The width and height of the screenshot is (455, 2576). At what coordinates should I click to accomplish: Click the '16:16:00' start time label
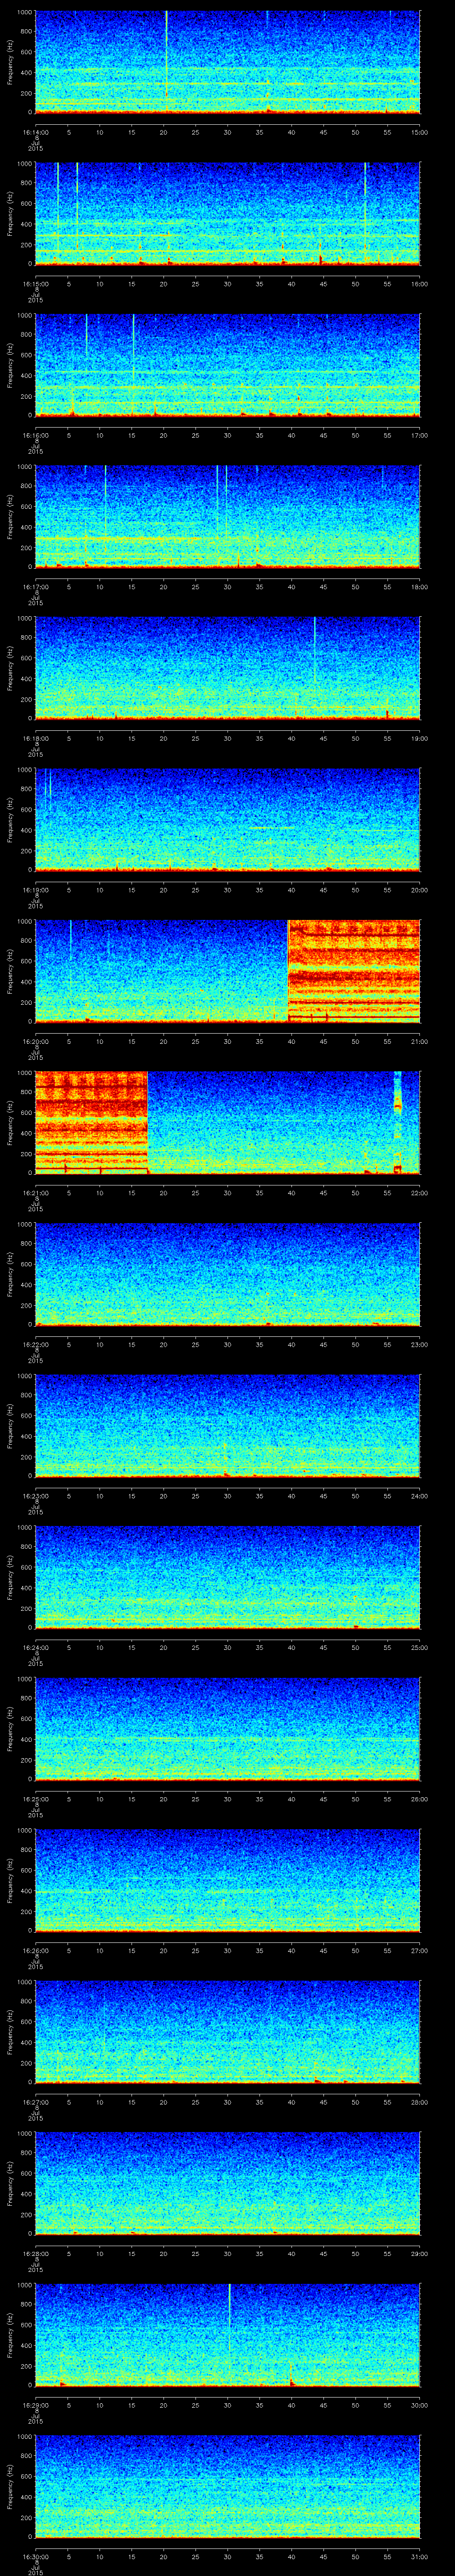tap(35, 435)
